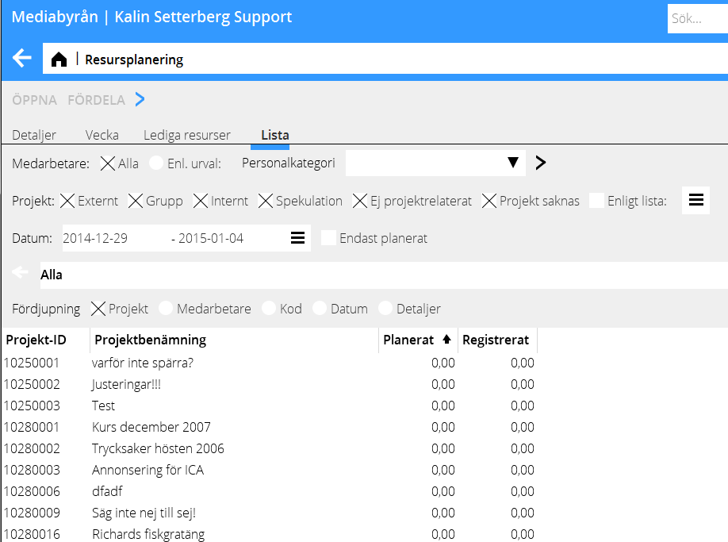This screenshot has width=728, height=542.
Task: Click sort arrow in Planerat column
Action: point(446,340)
